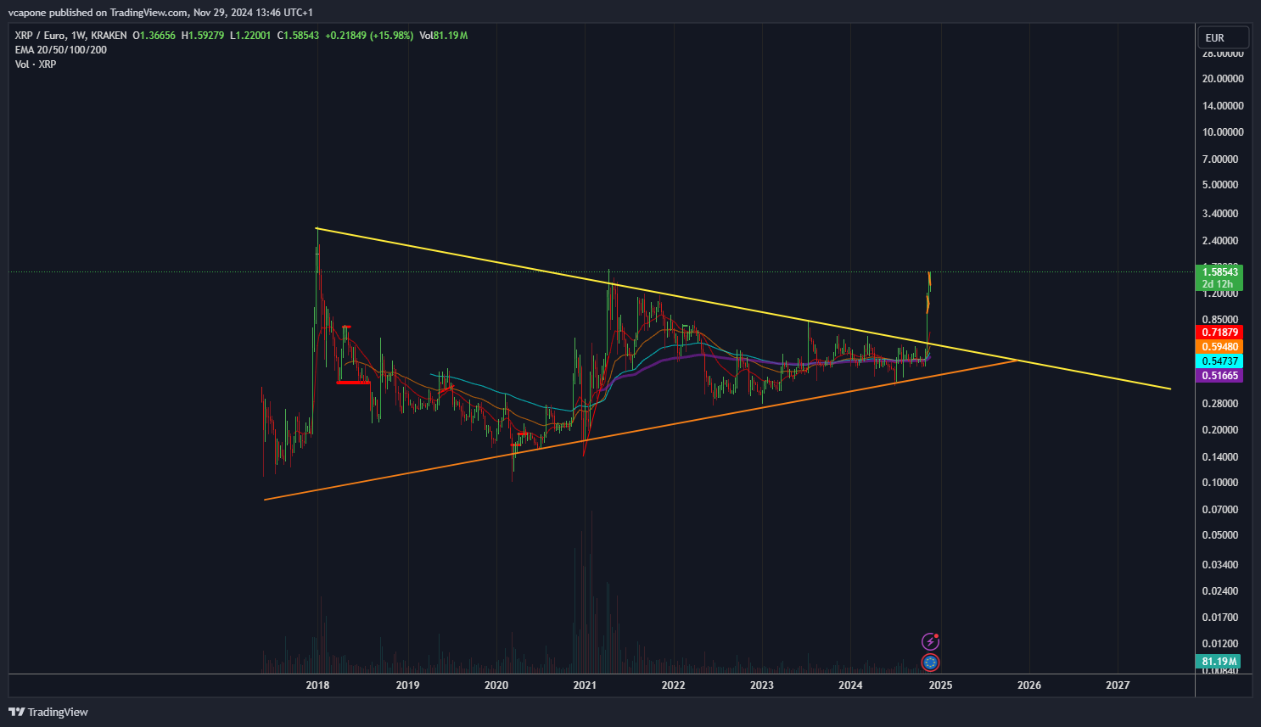
Task: Click the 1.58543 current price label
Action: click(x=1219, y=272)
